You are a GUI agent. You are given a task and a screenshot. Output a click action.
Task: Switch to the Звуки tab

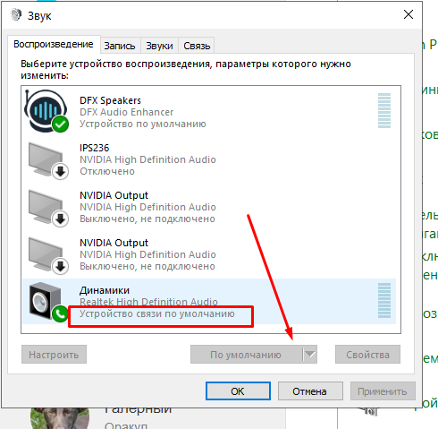pos(159,46)
